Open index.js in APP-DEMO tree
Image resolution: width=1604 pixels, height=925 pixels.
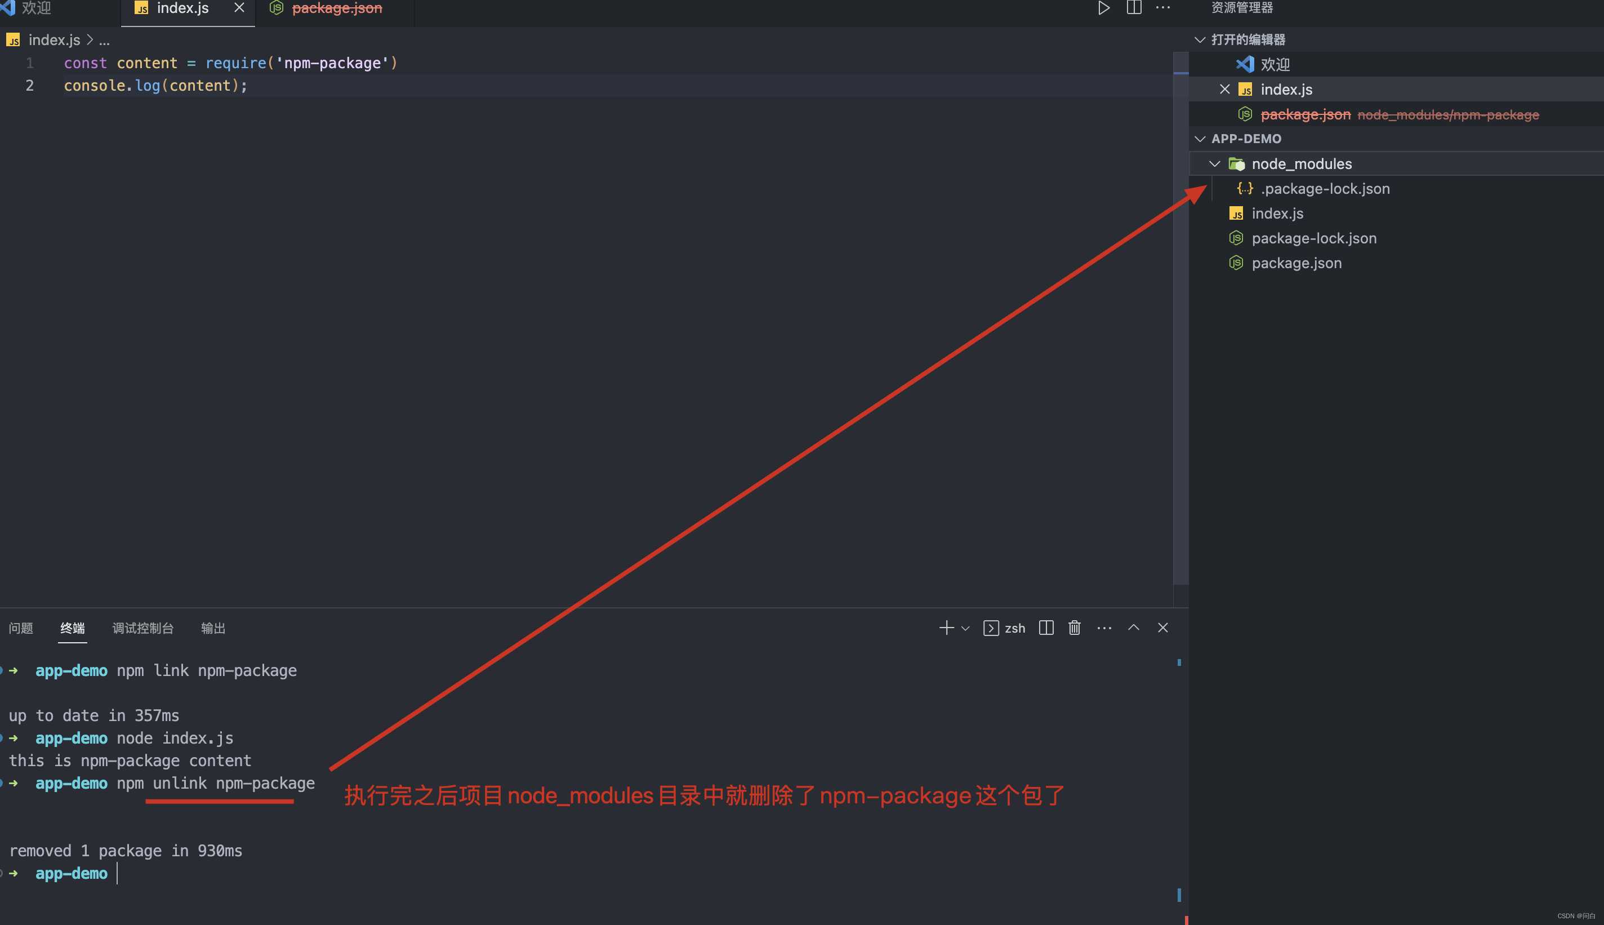coord(1396,214)
